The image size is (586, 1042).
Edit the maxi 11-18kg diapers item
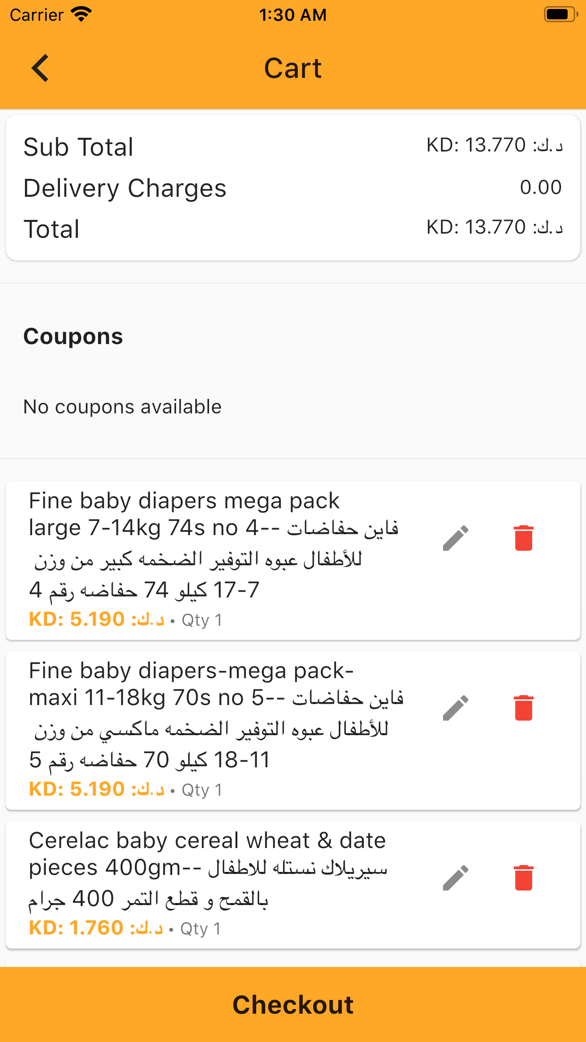[456, 708]
